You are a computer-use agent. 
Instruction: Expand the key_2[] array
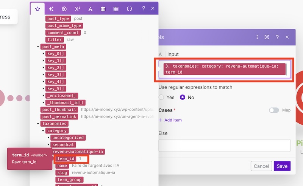coord(43,68)
